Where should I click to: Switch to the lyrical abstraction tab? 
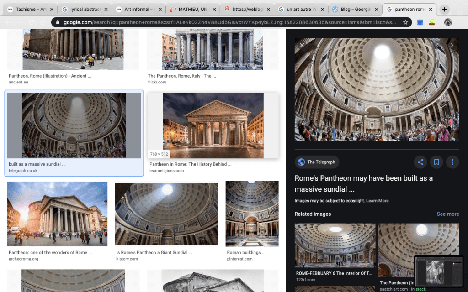pyautogui.click(x=82, y=10)
